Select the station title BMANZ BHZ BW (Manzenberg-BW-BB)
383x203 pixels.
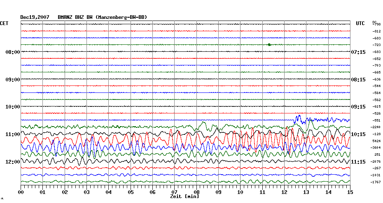point(103,17)
